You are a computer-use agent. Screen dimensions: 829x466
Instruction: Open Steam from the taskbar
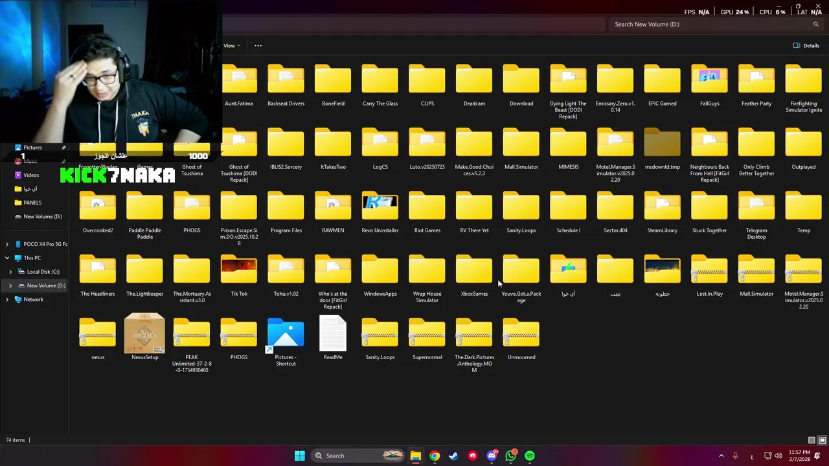coord(453,456)
